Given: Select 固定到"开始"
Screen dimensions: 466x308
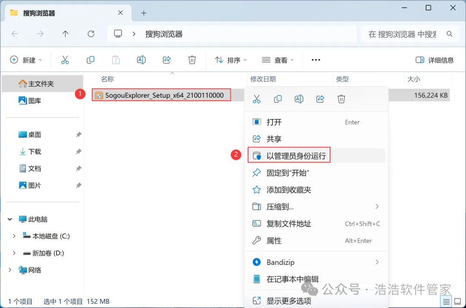Looking at the screenshot, I should point(317,173).
